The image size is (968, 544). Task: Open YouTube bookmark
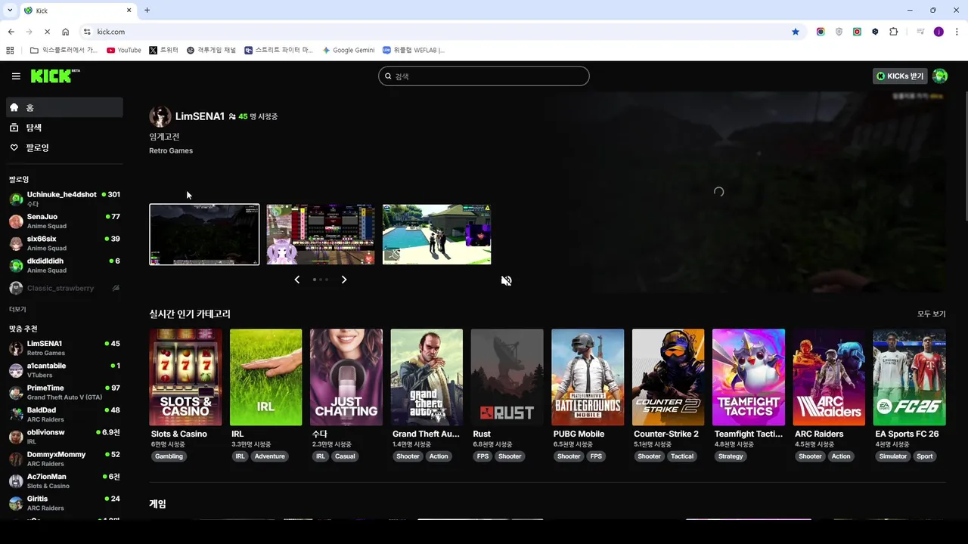123,50
